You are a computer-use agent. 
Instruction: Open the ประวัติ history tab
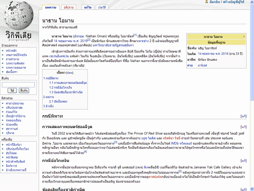(x=102, y=7)
